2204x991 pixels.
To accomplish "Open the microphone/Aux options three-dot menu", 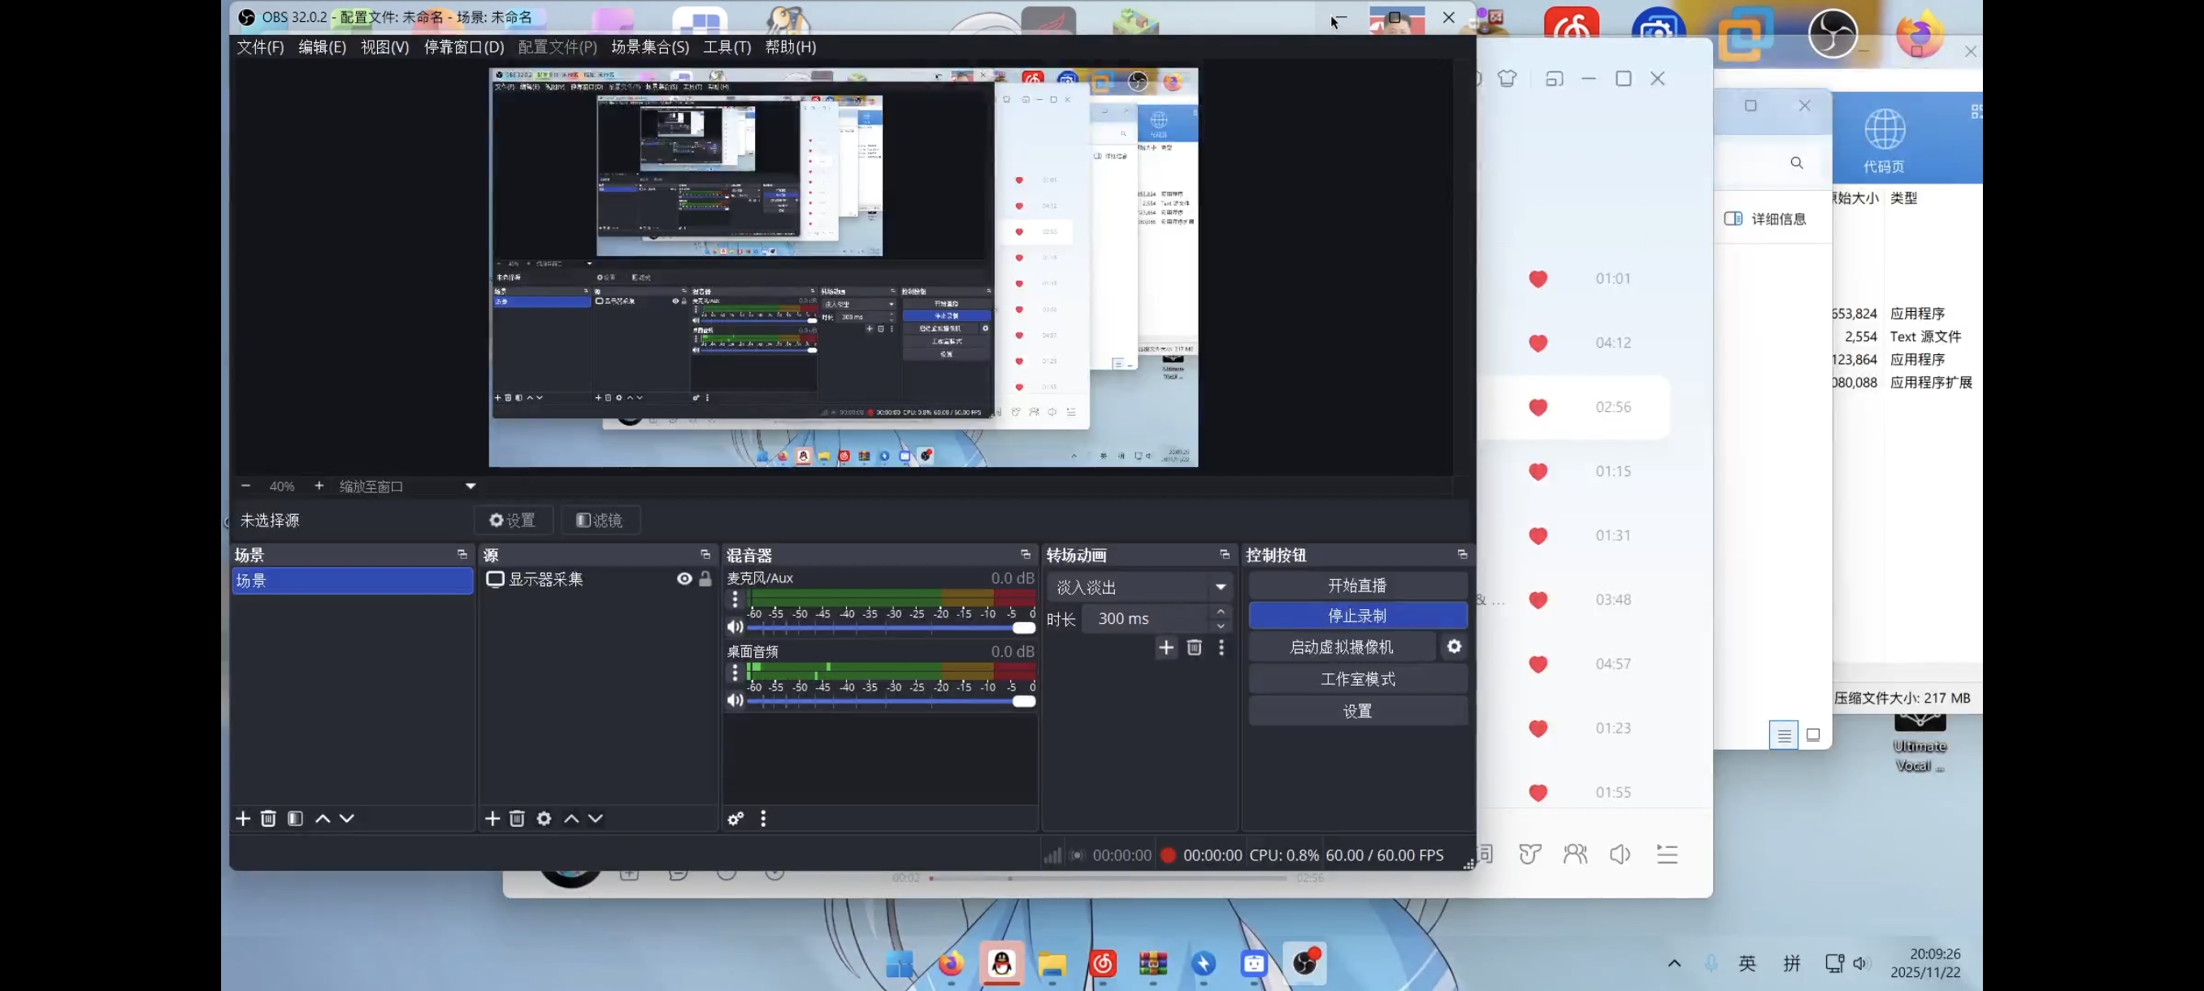I will (734, 599).
